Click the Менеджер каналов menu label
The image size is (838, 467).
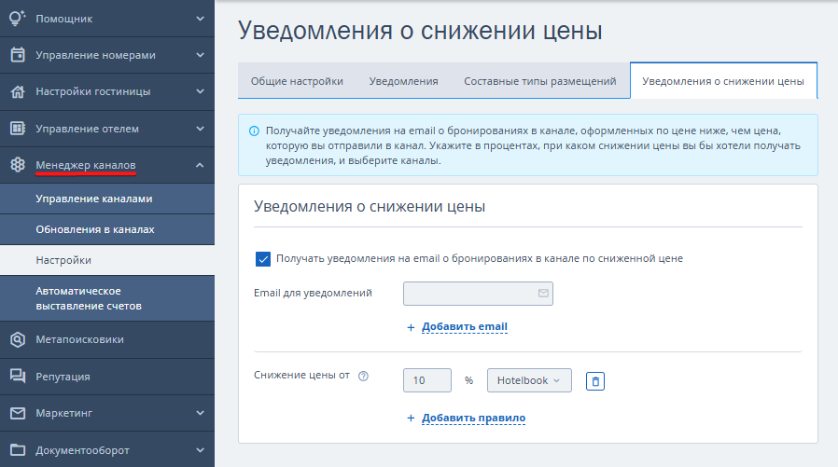tap(86, 165)
